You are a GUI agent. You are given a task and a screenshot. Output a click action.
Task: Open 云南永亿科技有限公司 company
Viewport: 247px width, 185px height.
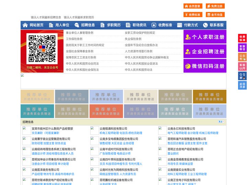point(181,128)
